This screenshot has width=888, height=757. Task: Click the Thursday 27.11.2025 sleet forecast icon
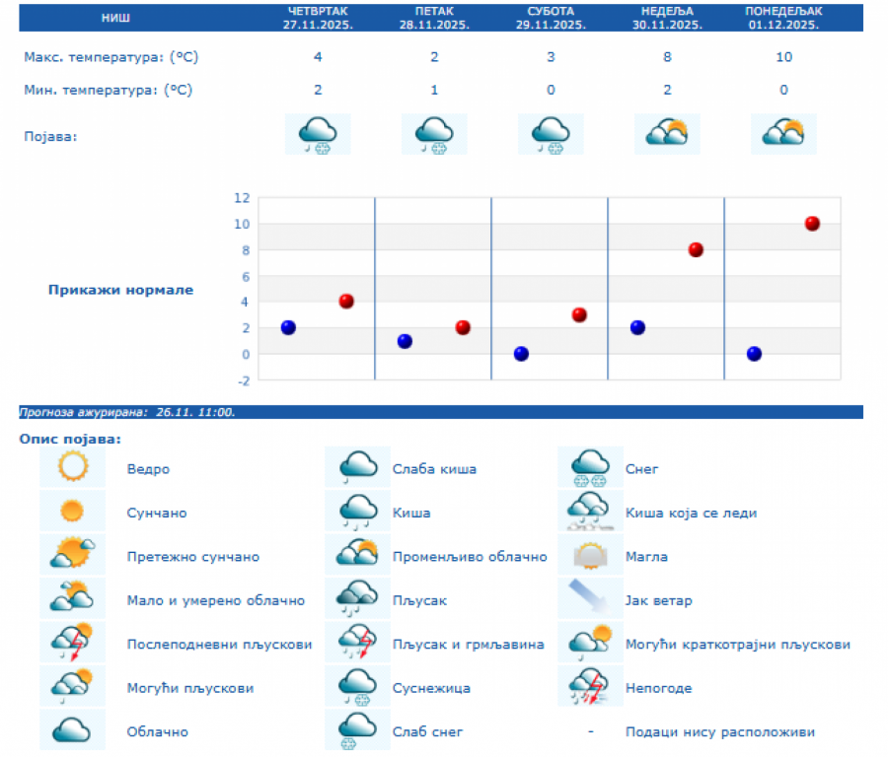click(318, 134)
